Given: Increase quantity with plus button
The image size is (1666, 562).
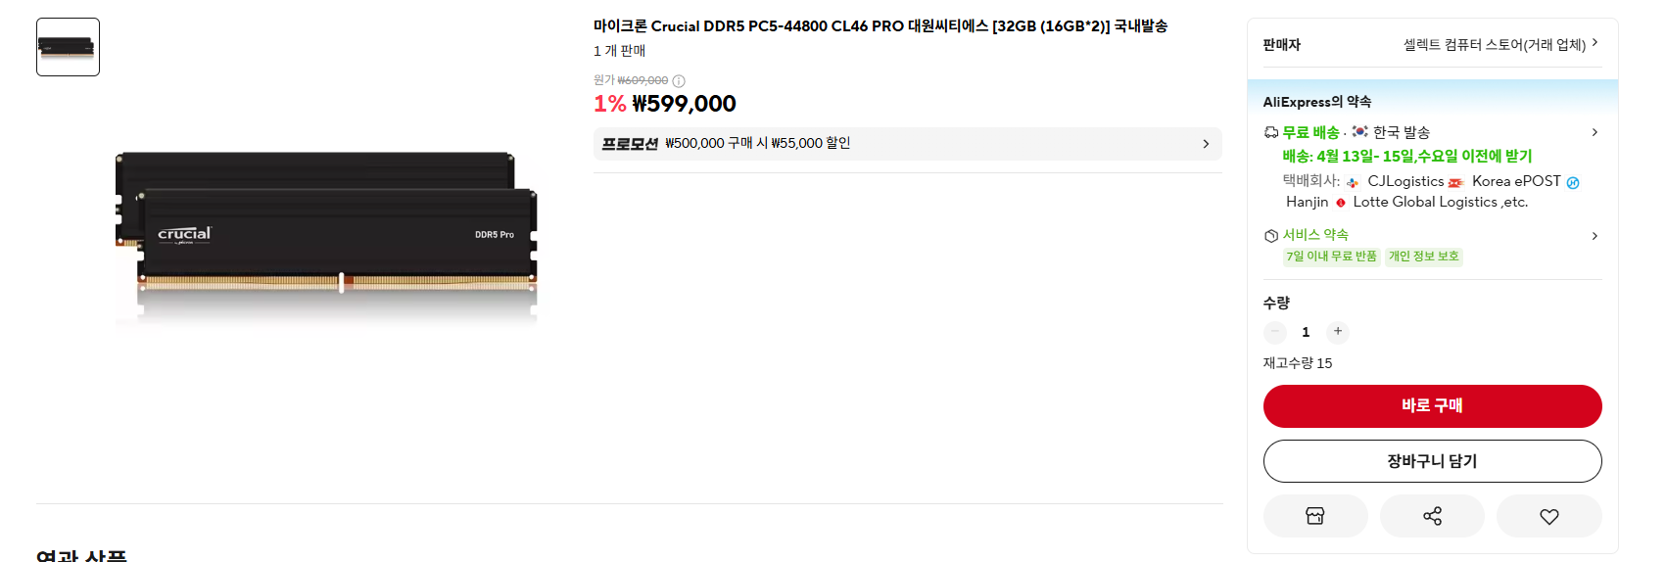Looking at the screenshot, I should (x=1338, y=332).
